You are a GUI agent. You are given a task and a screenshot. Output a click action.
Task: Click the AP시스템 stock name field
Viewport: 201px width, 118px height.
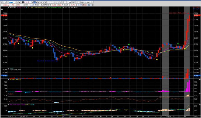point(27,2)
